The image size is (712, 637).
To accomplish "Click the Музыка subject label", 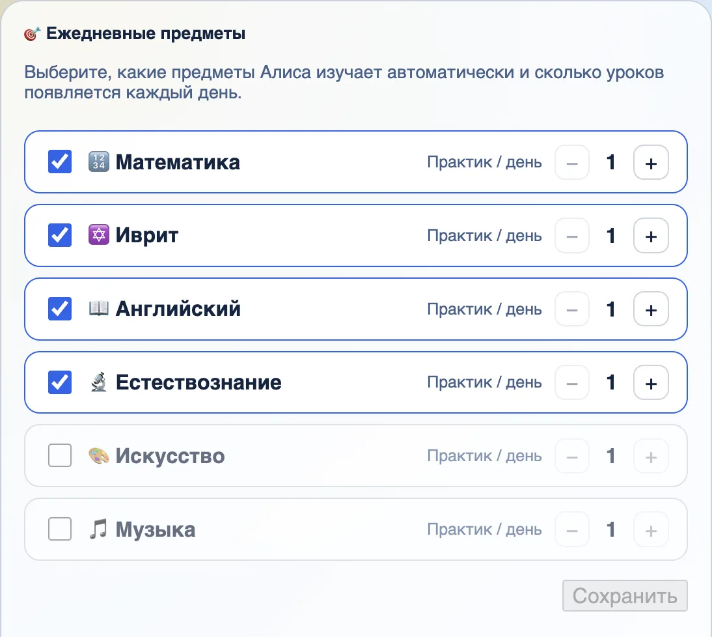I will click(x=156, y=530).
